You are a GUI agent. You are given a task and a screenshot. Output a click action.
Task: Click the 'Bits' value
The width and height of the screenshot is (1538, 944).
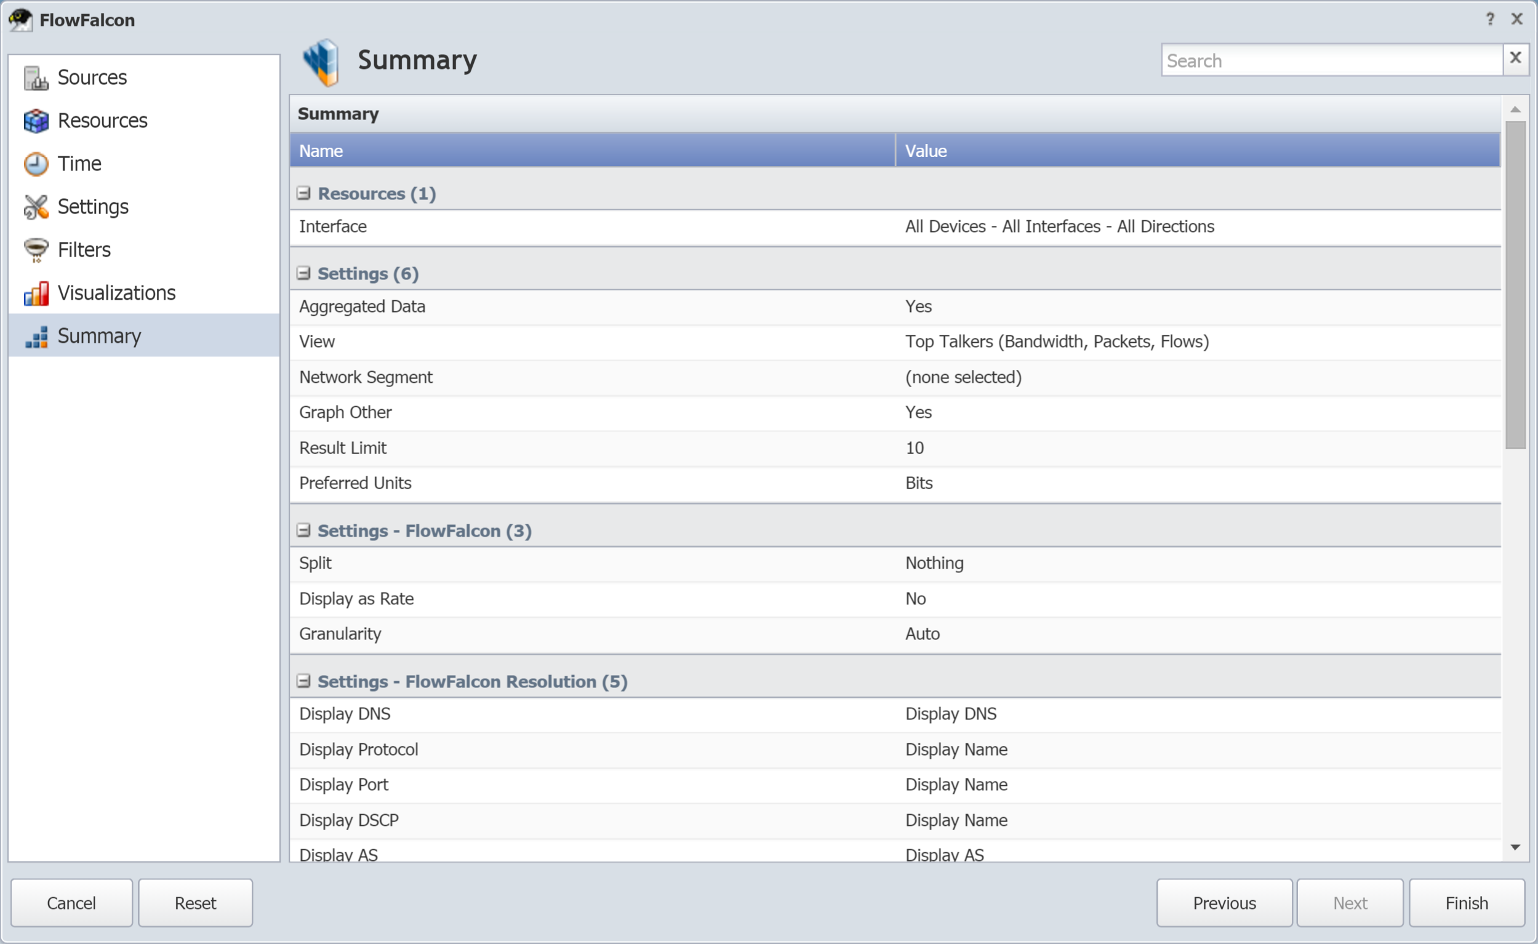click(x=919, y=483)
